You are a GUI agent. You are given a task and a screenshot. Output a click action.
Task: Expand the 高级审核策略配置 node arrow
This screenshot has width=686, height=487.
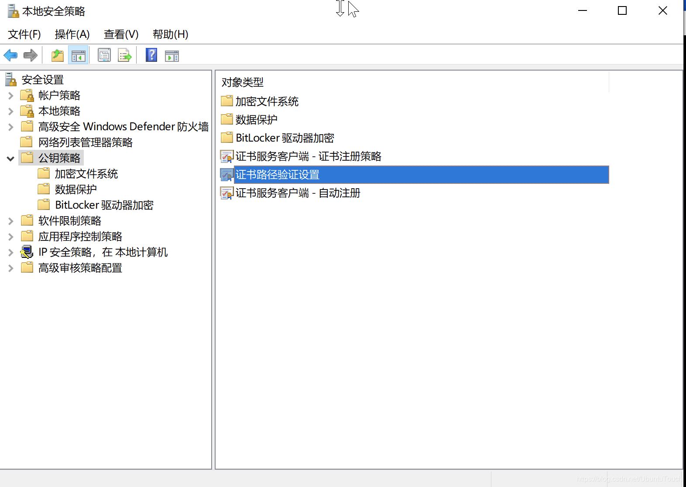(11, 268)
